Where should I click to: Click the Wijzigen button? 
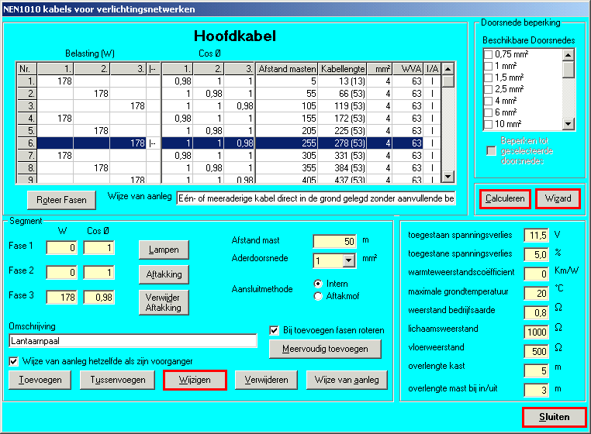pyautogui.click(x=195, y=380)
